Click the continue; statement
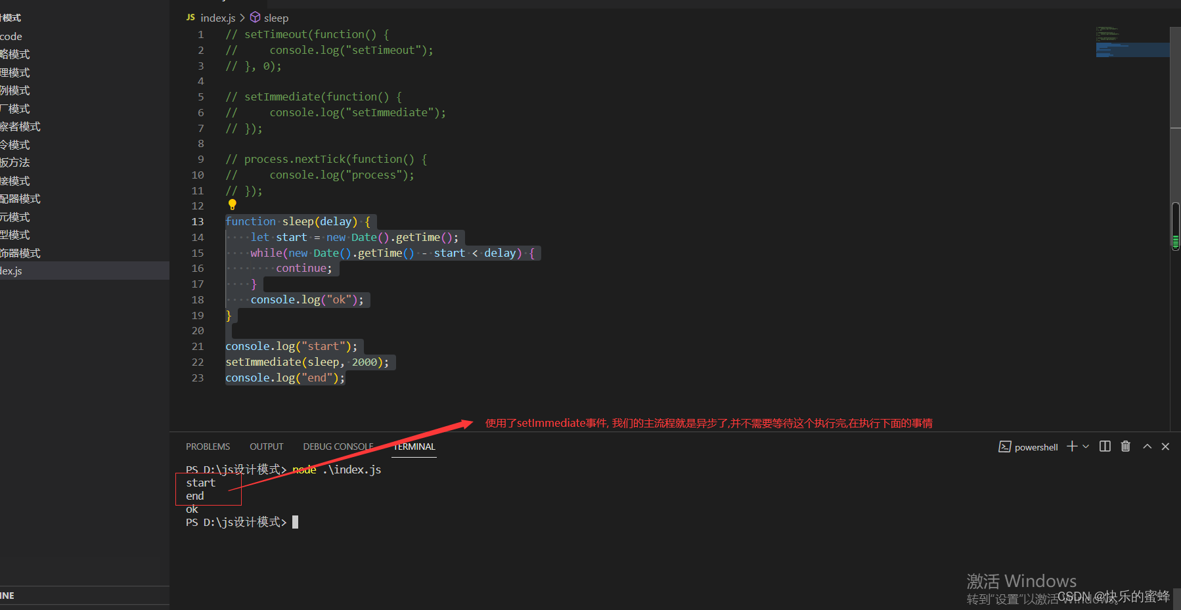Image resolution: width=1181 pixels, height=610 pixels. coord(304,268)
